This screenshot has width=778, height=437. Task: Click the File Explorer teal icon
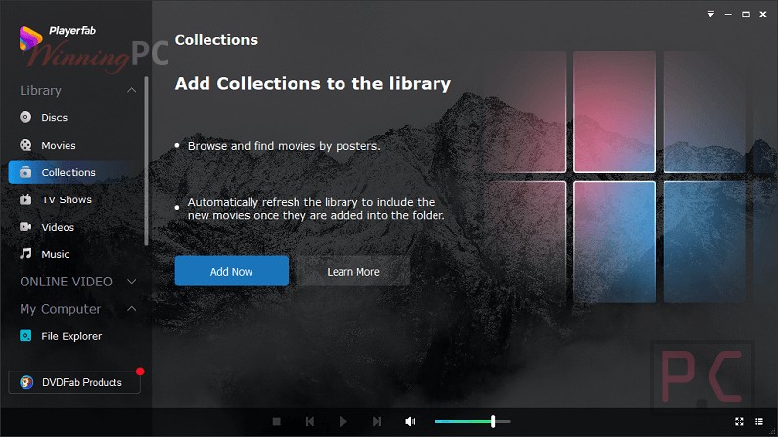click(25, 336)
